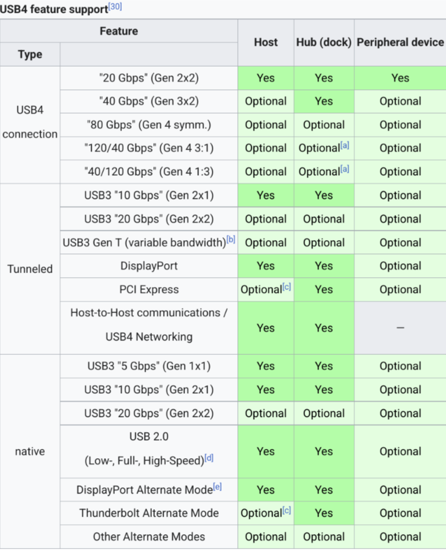This screenshot has width=446, height=551.
Task: Click the Peripheral device column header
Action: click(400, 42)
